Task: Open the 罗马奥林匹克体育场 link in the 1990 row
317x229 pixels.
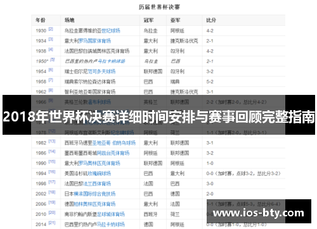Action: point(99,163)
